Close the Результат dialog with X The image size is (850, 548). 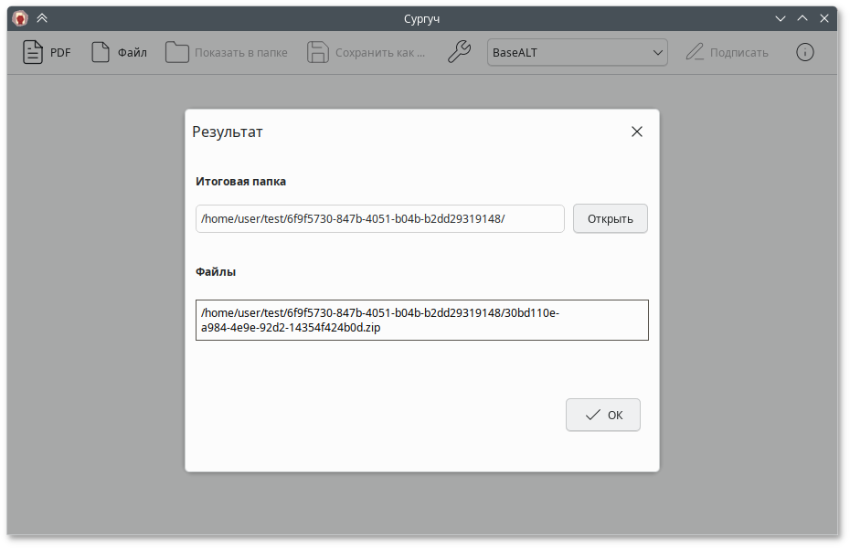tap(637, 132)
